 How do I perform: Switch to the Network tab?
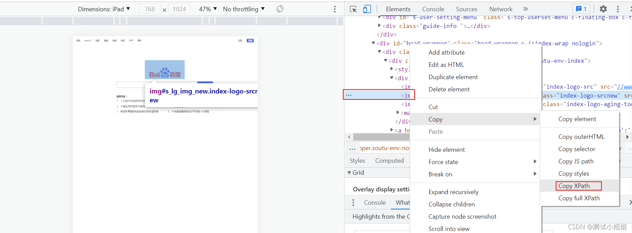(x=501, y=9)
